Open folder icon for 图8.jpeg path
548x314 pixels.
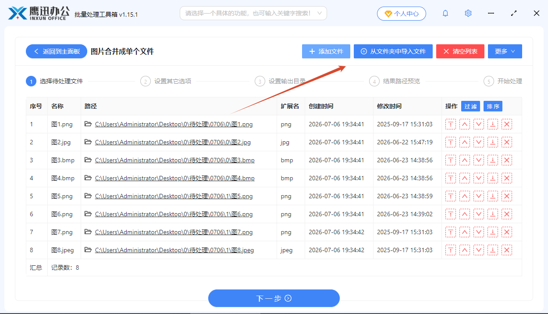coord(88,250)
